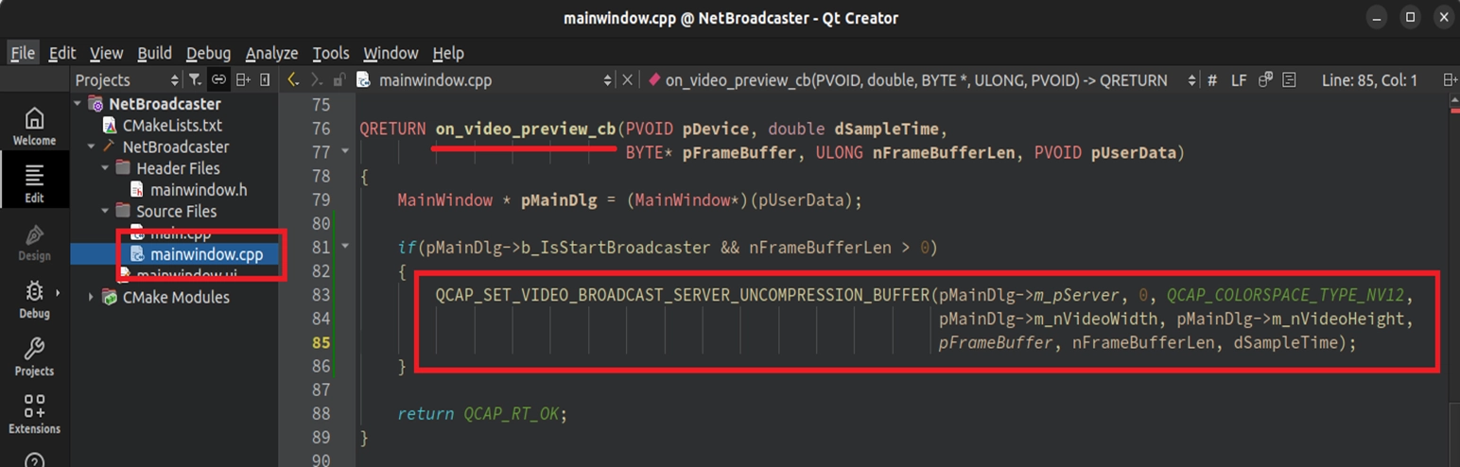This screenshot has width=1460, height=467.
Task: Collapse the Header Files folder
Action: coord(105,168)
